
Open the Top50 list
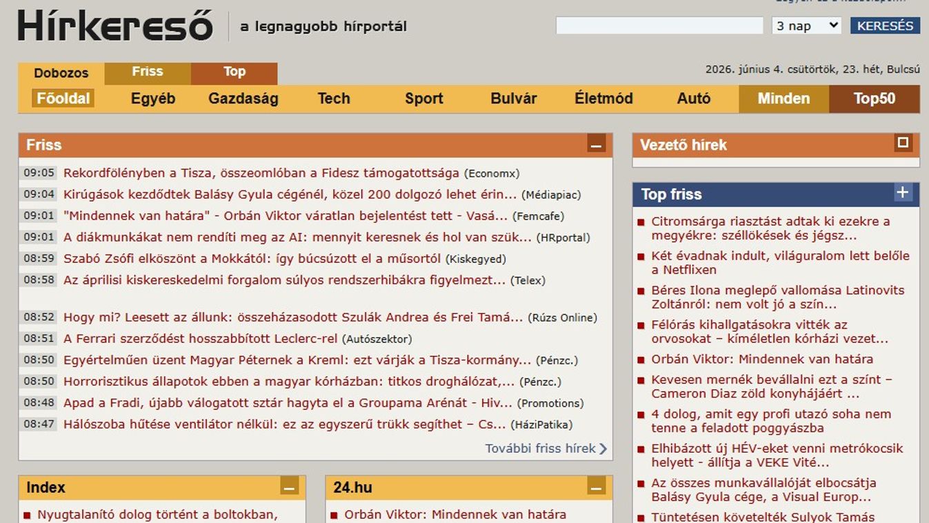[875, 99]
